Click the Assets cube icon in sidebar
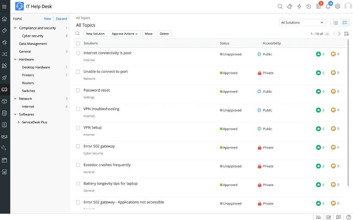This screenshot has width=353, height=220. click(5, 101)
